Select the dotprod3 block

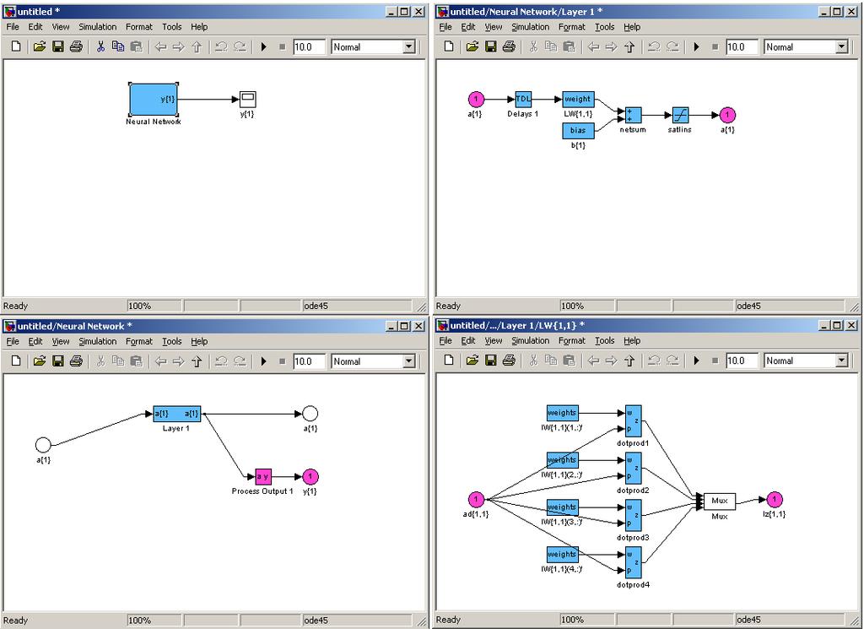[x=633, y=515]
